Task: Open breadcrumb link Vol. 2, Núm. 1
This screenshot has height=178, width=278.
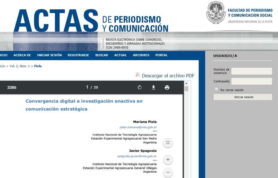Action: [x=19, y=66]
